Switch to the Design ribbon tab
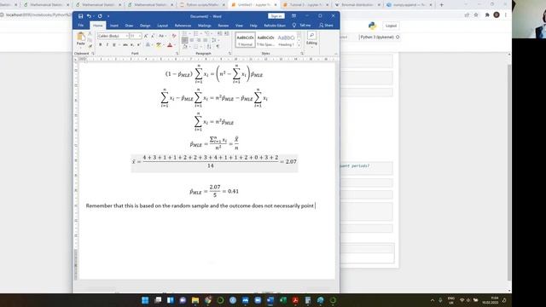546x307 pixels. point(145,26)
